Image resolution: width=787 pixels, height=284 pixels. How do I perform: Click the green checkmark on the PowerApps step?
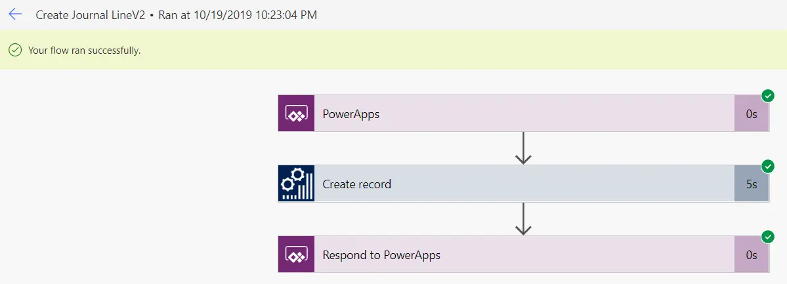pyautogui.click(x=768, y=96)
